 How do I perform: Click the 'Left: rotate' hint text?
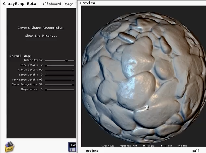pos(108,146)
